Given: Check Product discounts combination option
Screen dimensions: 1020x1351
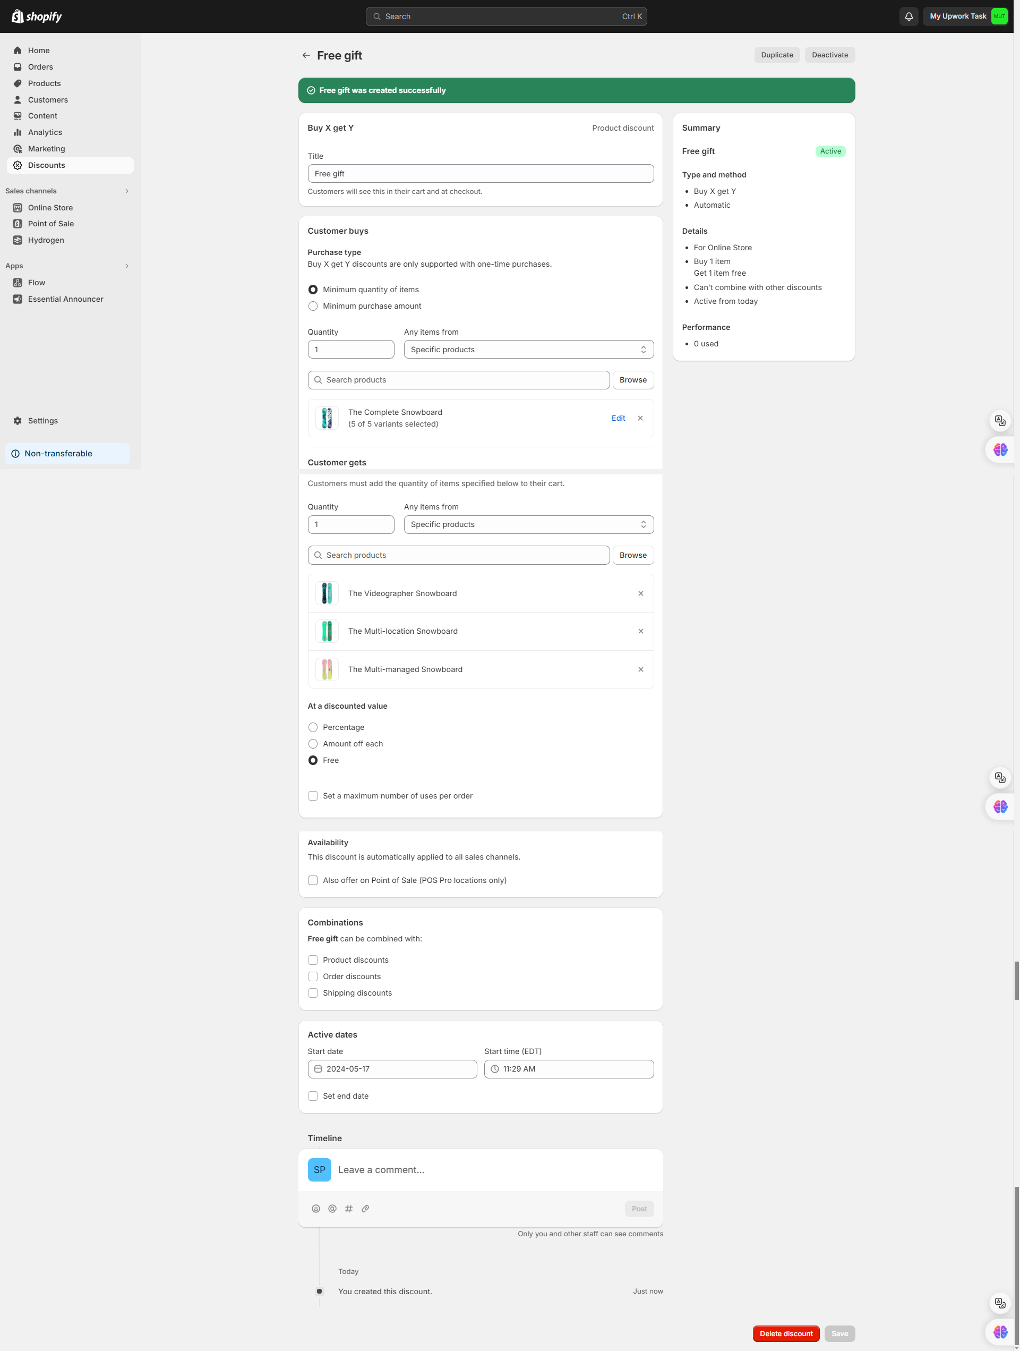Looking at the screenshot, I should point(313,960).
